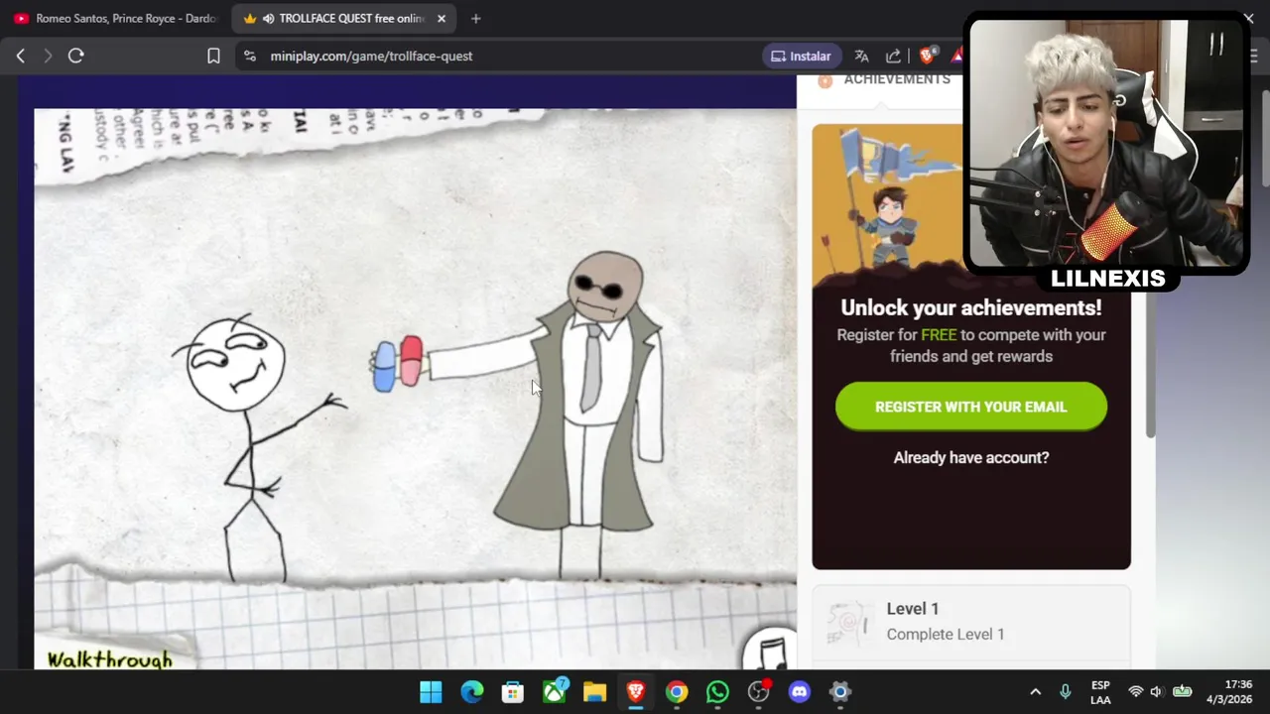Click the Instalar app button

(x=801, y=57)
